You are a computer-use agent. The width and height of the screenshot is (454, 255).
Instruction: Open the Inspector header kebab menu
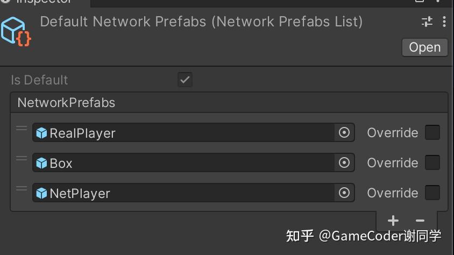tap(444, 22)
